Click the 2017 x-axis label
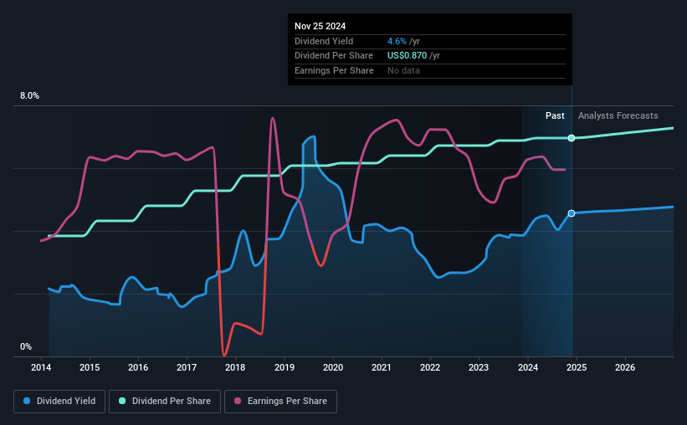The width and height of the screenshot is (687, 425). [187, 367]
